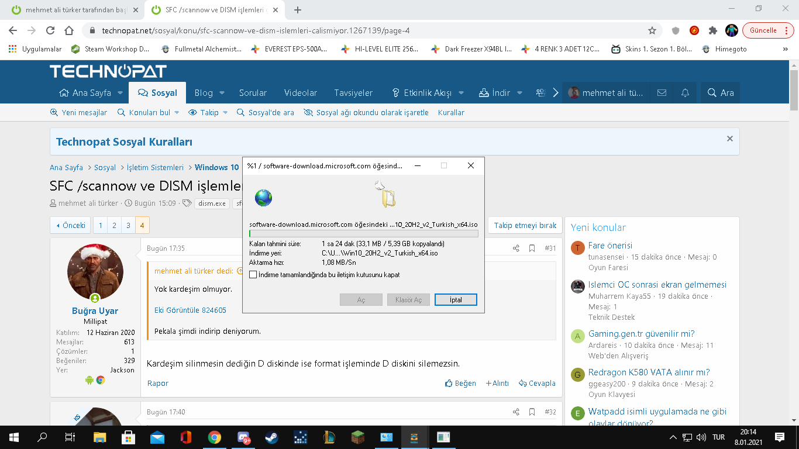Click the Önceki page button
This screenshot has width=799, height=449.
71,225
